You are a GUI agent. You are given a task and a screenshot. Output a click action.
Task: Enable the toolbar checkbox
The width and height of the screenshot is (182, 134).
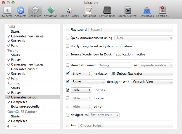[x=68, y=98]
